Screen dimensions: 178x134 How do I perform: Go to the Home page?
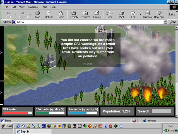pyautogui.click(x=61, y=15)
